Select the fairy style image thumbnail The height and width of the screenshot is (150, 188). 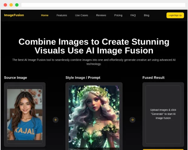tap(94, 116)
